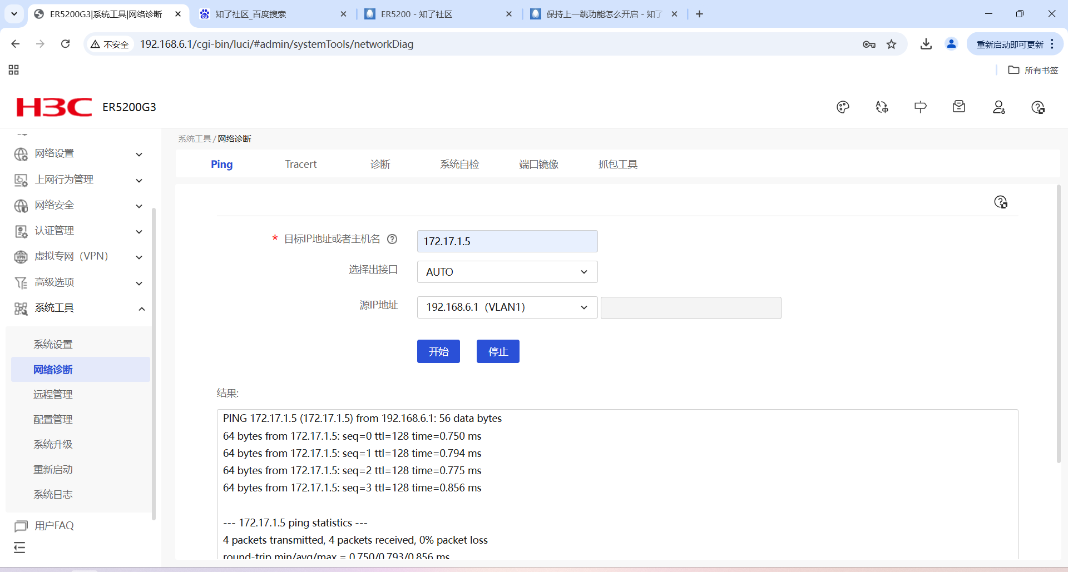Open the browser tab search dropdown
The width and height of the screenshot is (1068, 572).
(14, 14)
